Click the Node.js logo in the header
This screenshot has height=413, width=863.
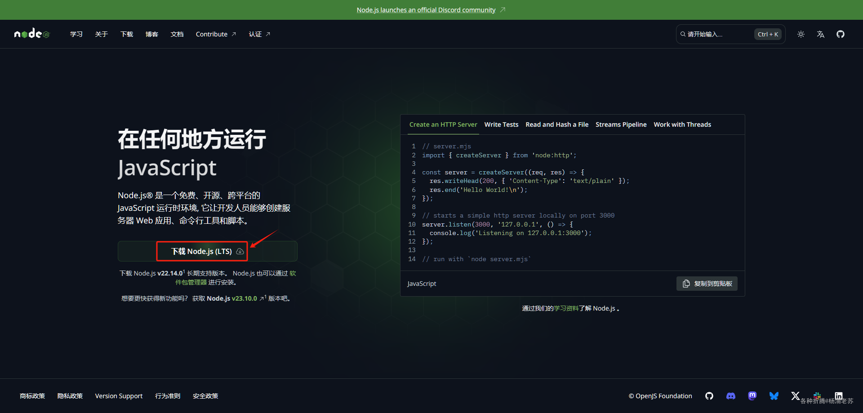(x=31, y=34)
